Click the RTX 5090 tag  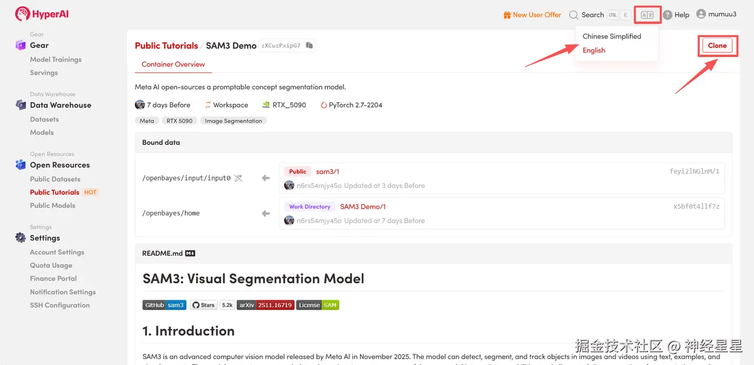pos(180,121)
